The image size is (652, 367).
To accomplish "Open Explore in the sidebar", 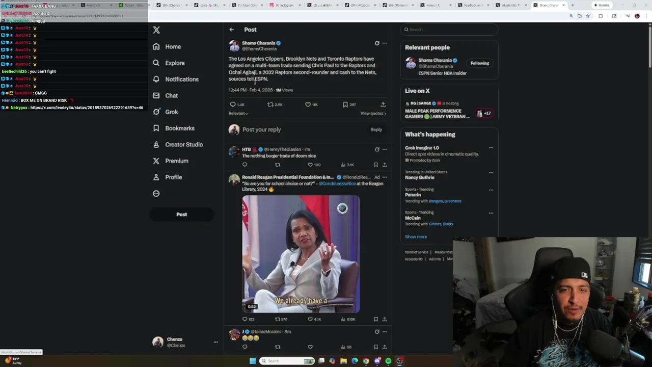I will tap(169, 63).
